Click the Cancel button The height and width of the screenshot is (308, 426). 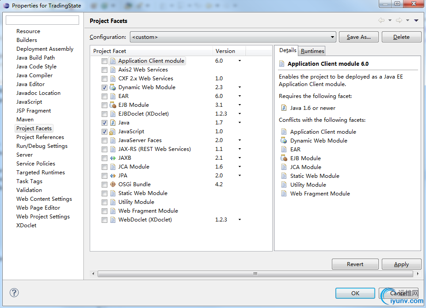tap(398, 293)
